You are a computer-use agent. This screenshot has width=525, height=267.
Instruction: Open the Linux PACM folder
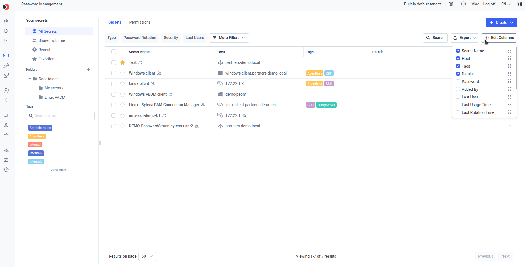pos(55,97)
